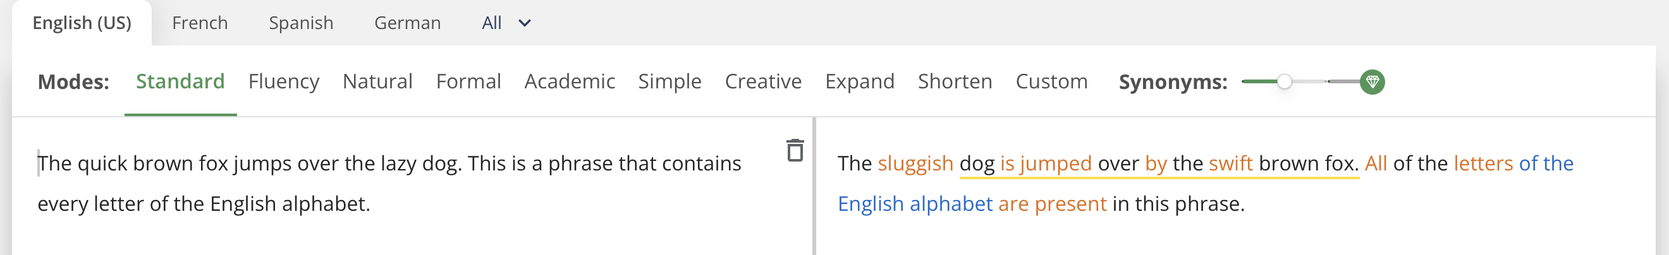
Task: Select the English (US) tab
Action: (x=82, y=23)
